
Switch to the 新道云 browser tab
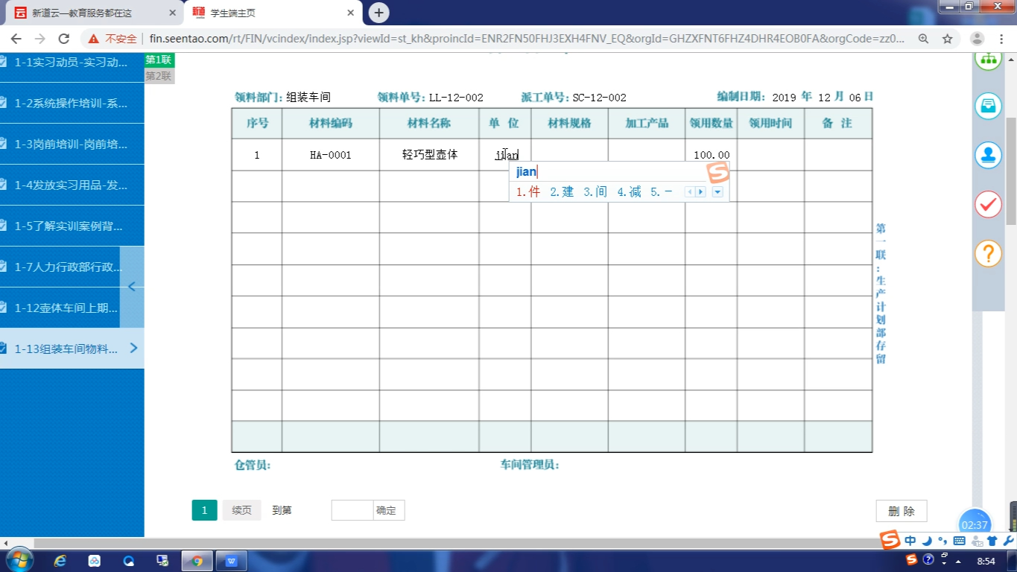click(92, 13)
